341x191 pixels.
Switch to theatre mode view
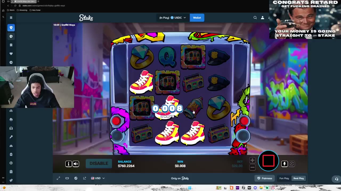pyautogui.click(x=67, y=178)
